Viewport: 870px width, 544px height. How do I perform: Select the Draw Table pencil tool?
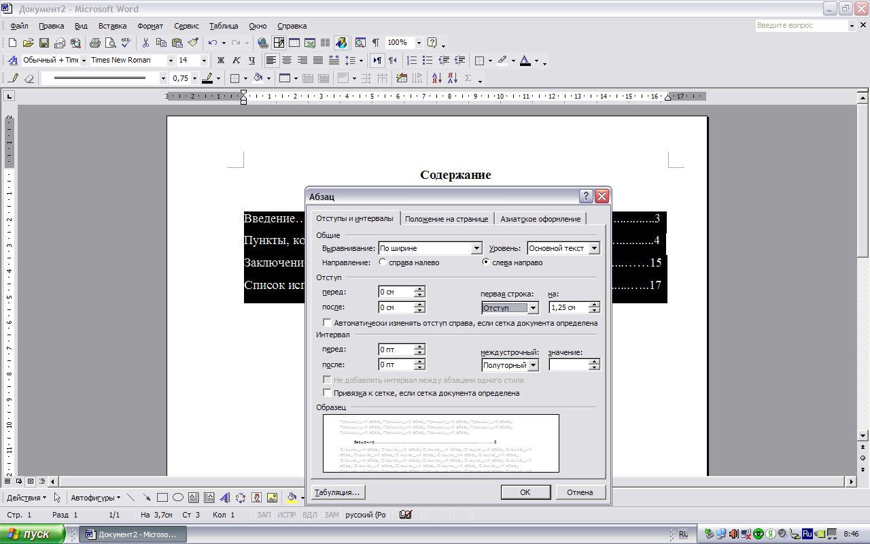pyautogui.click(x=14, y=78)
